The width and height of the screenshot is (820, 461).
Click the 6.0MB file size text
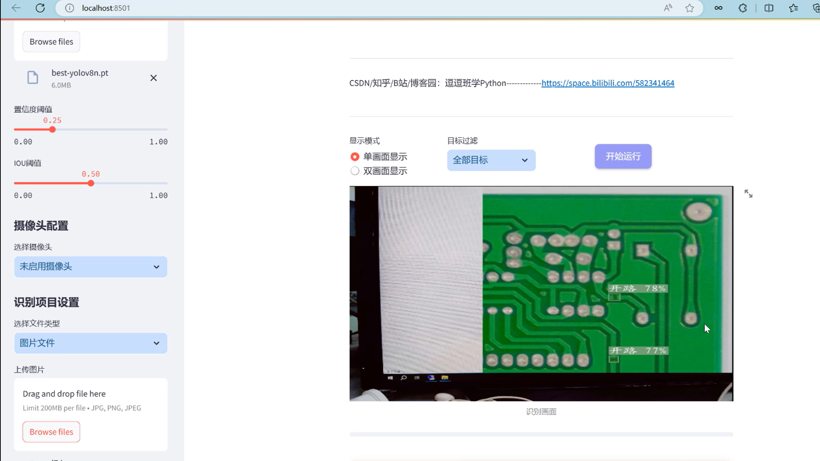pos(61,85)
